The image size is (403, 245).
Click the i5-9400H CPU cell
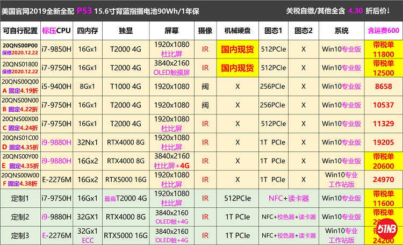[x=56, y=85]
